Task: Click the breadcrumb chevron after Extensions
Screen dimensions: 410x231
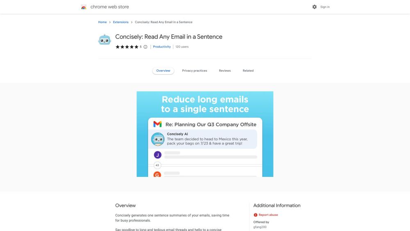Action: [x=132, y=22]
